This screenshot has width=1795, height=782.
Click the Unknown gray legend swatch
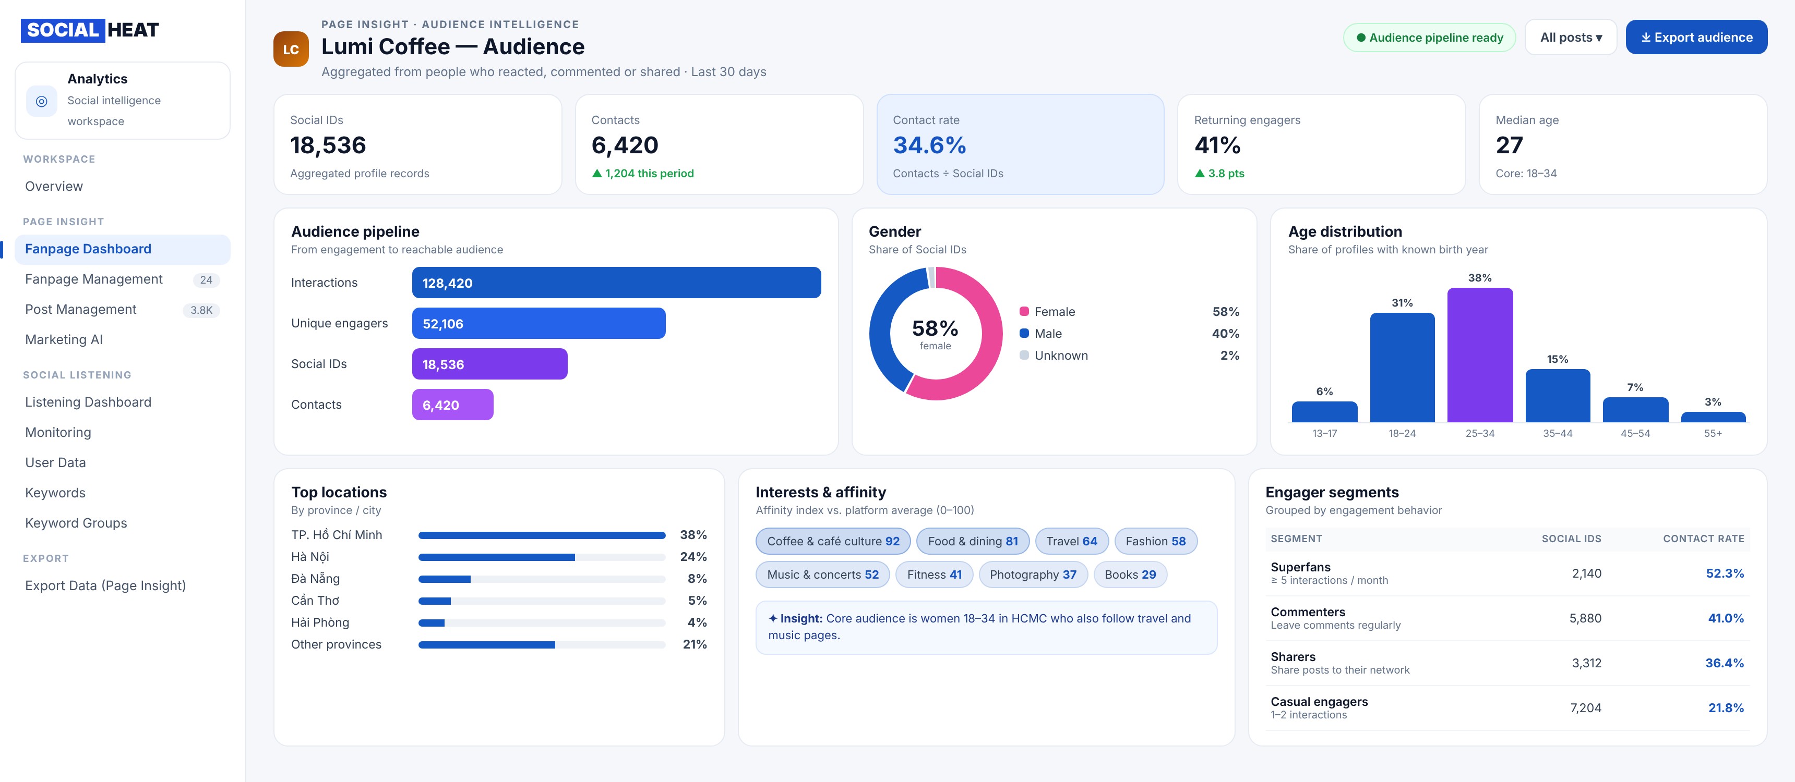1024,355
